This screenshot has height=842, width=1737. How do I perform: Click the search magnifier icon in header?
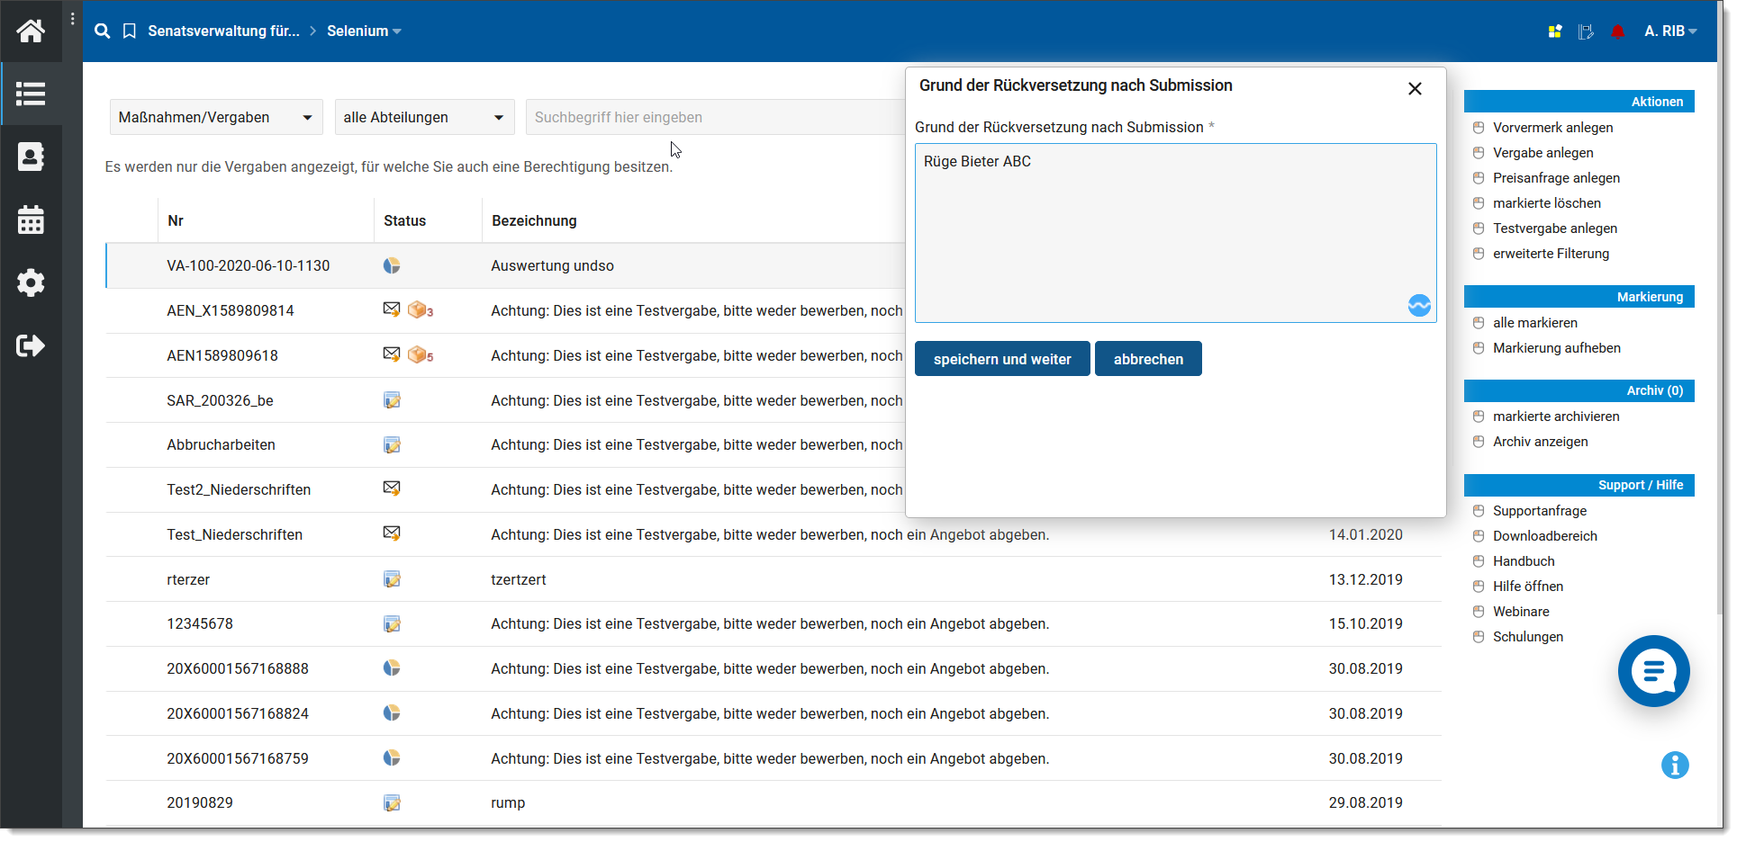(103, 31)
